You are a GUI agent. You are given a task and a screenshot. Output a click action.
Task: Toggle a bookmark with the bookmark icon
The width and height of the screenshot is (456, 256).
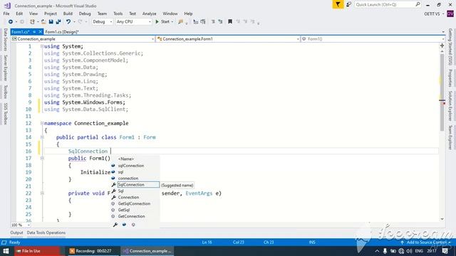pyautogui.click(x=230, y=22)
